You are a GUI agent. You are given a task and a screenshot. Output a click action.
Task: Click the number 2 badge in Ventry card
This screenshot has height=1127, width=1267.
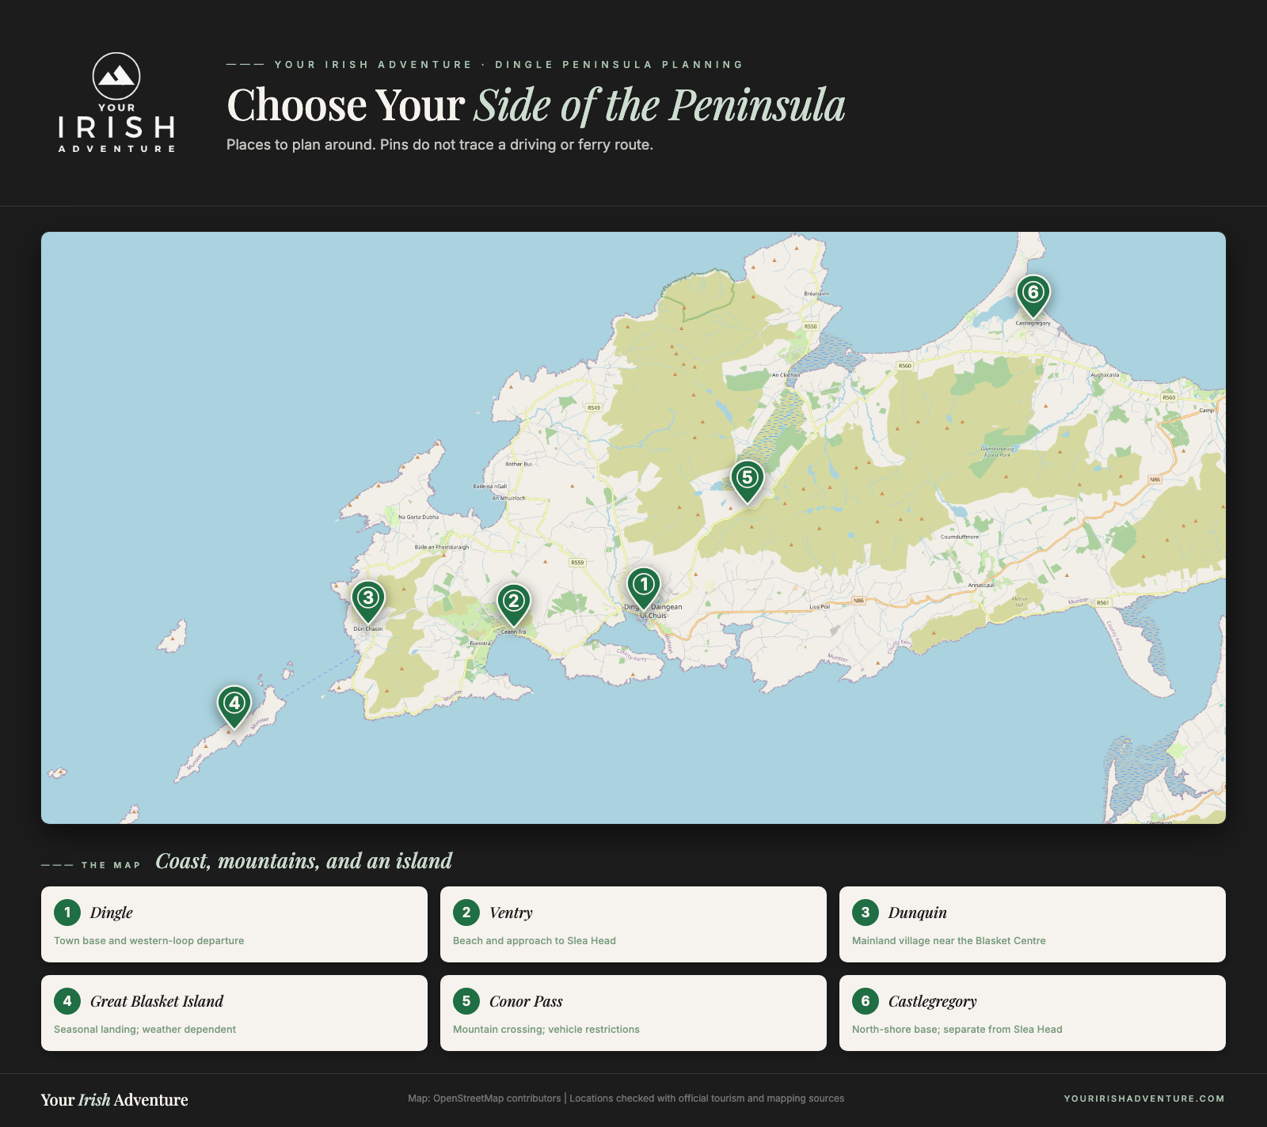coord(466,913)
